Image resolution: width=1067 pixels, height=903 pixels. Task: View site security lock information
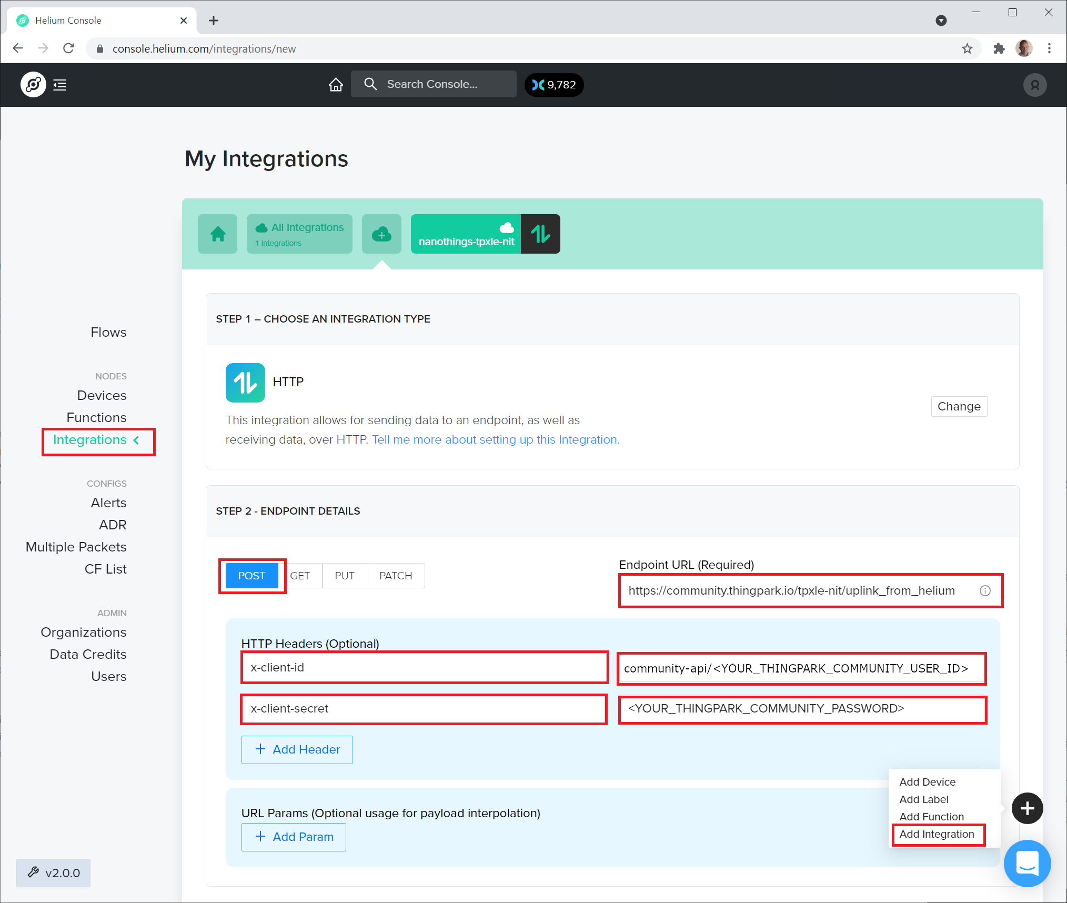click(x=99, y=48)
